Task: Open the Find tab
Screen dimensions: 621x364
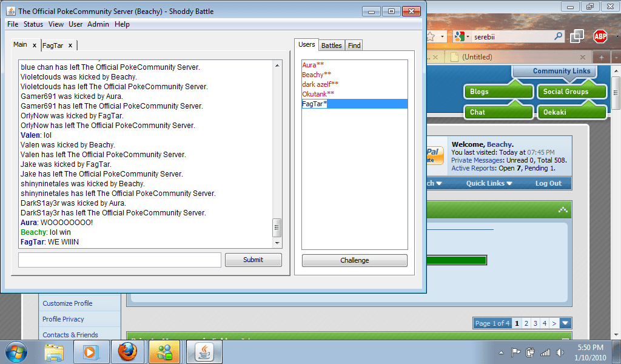Action: pos(354,45)
